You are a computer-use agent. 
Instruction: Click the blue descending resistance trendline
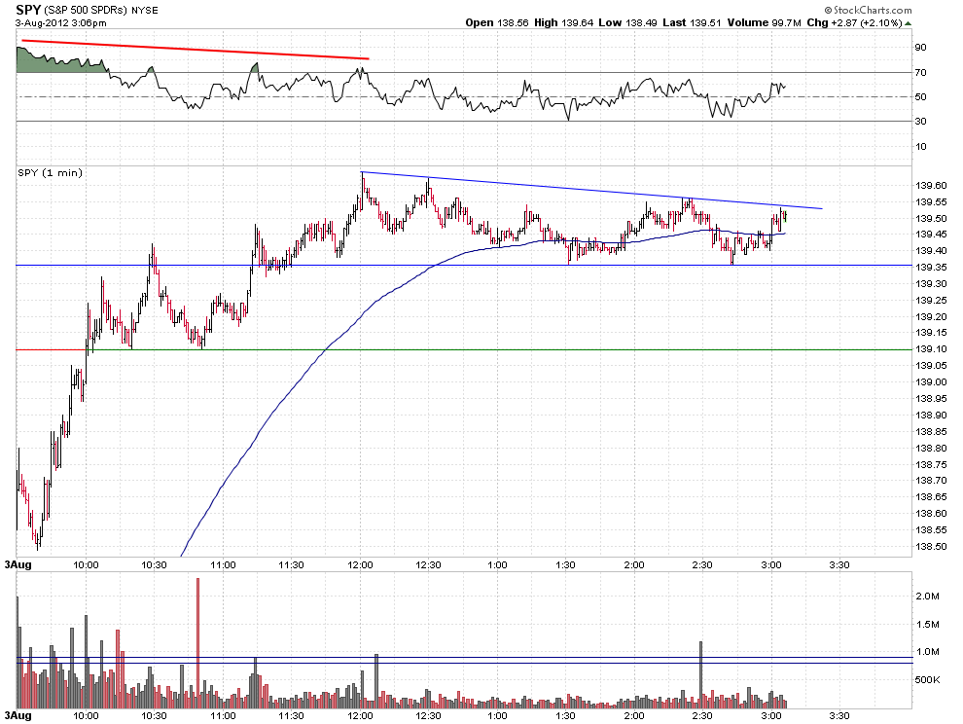[x=591, y=191]
